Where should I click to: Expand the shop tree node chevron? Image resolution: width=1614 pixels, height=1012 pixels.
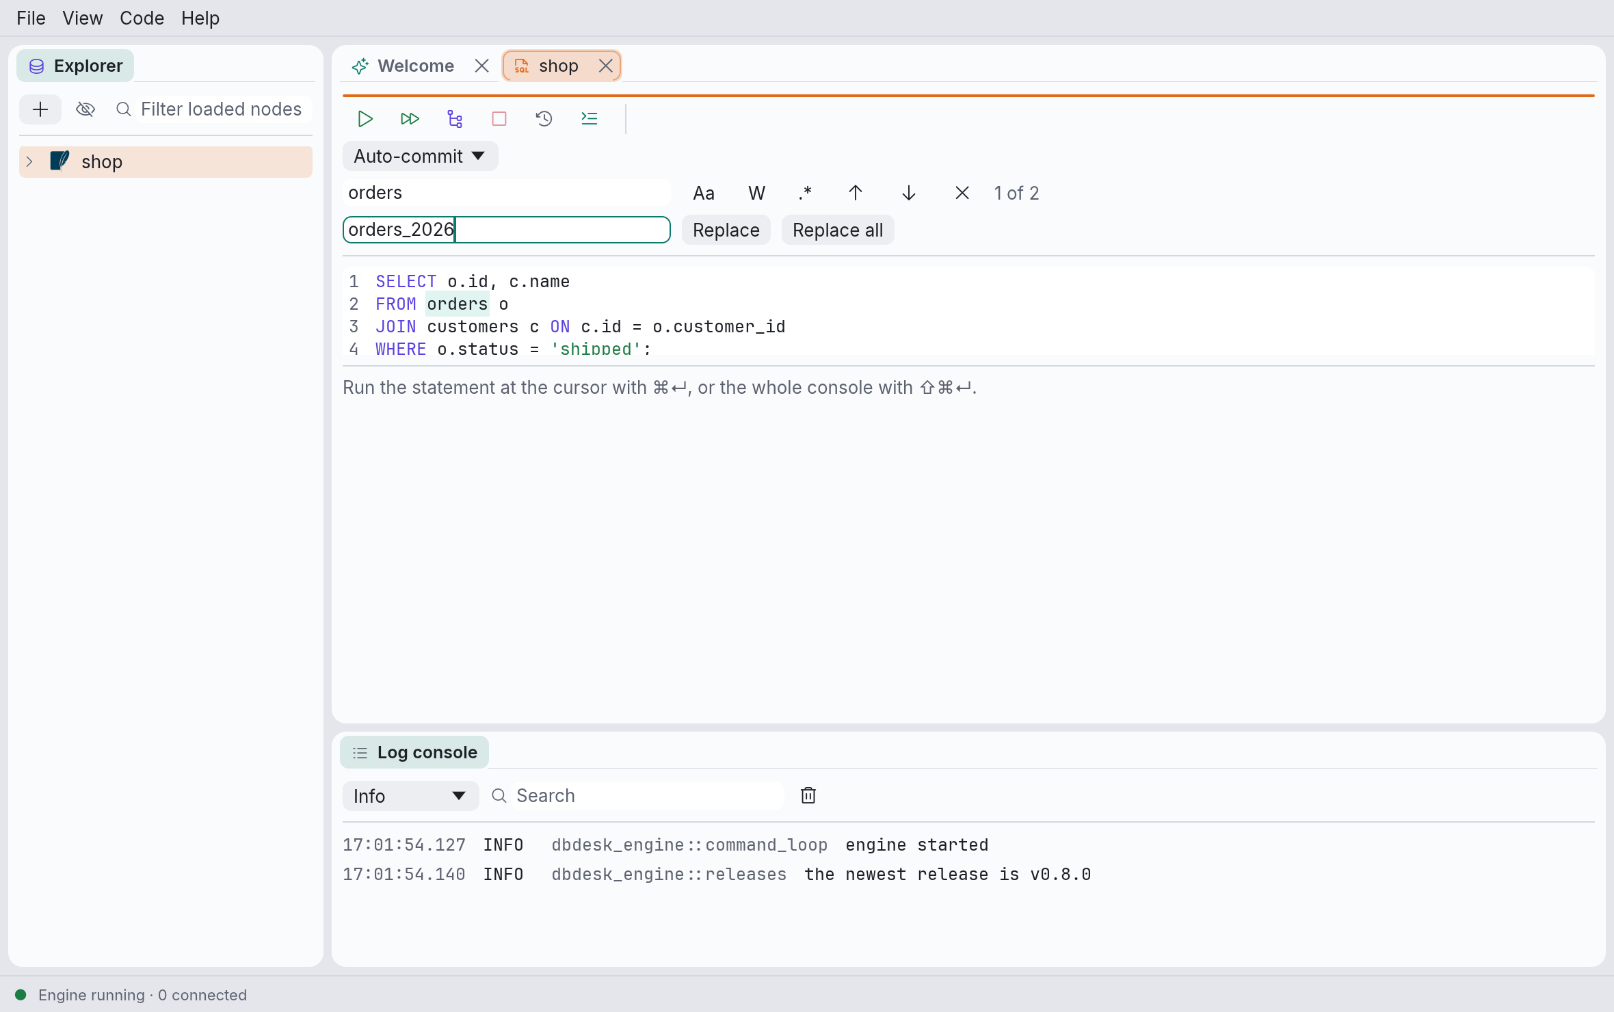pyautogui.click(x=29, y=161)
